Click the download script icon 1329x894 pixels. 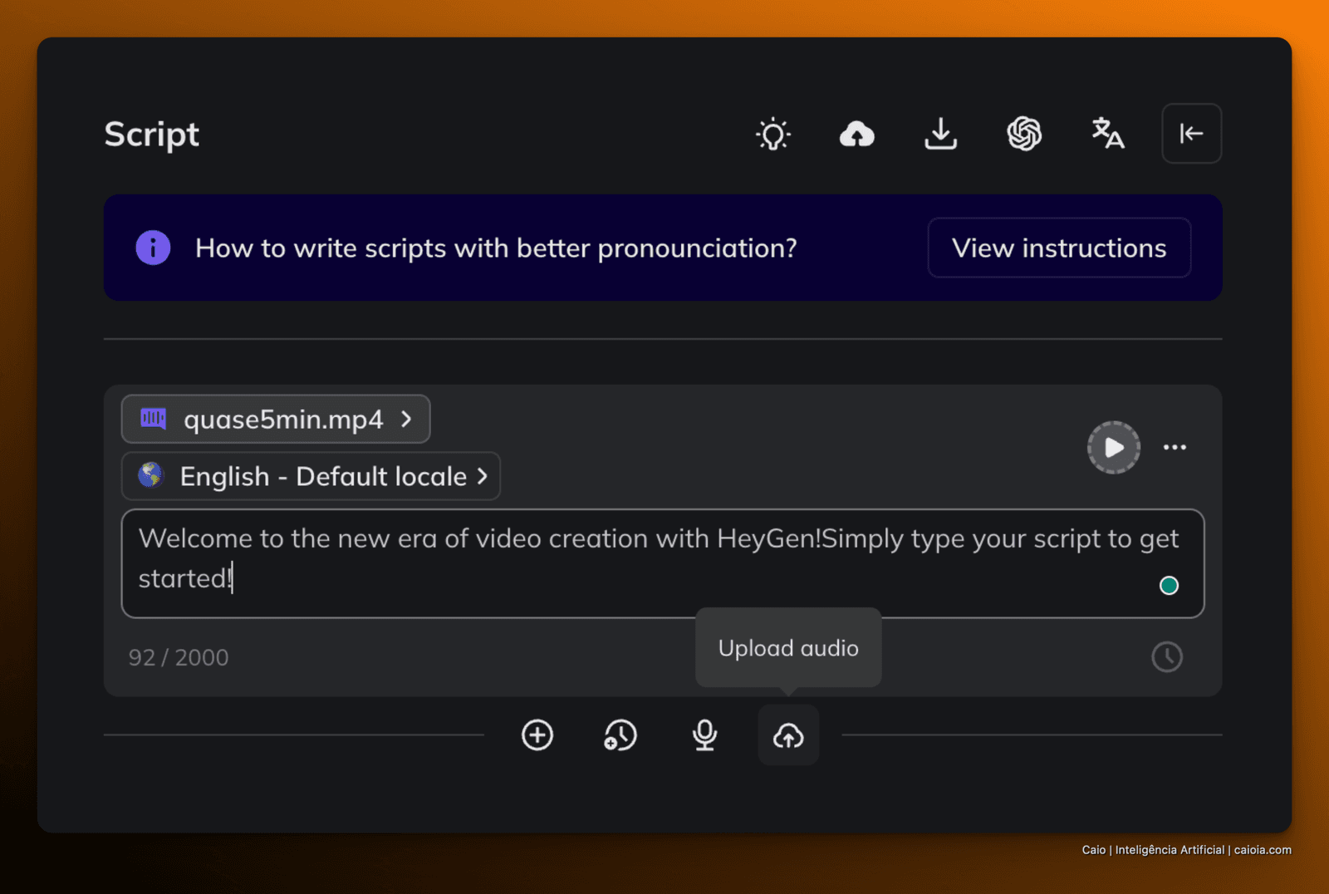click(940, 134)
